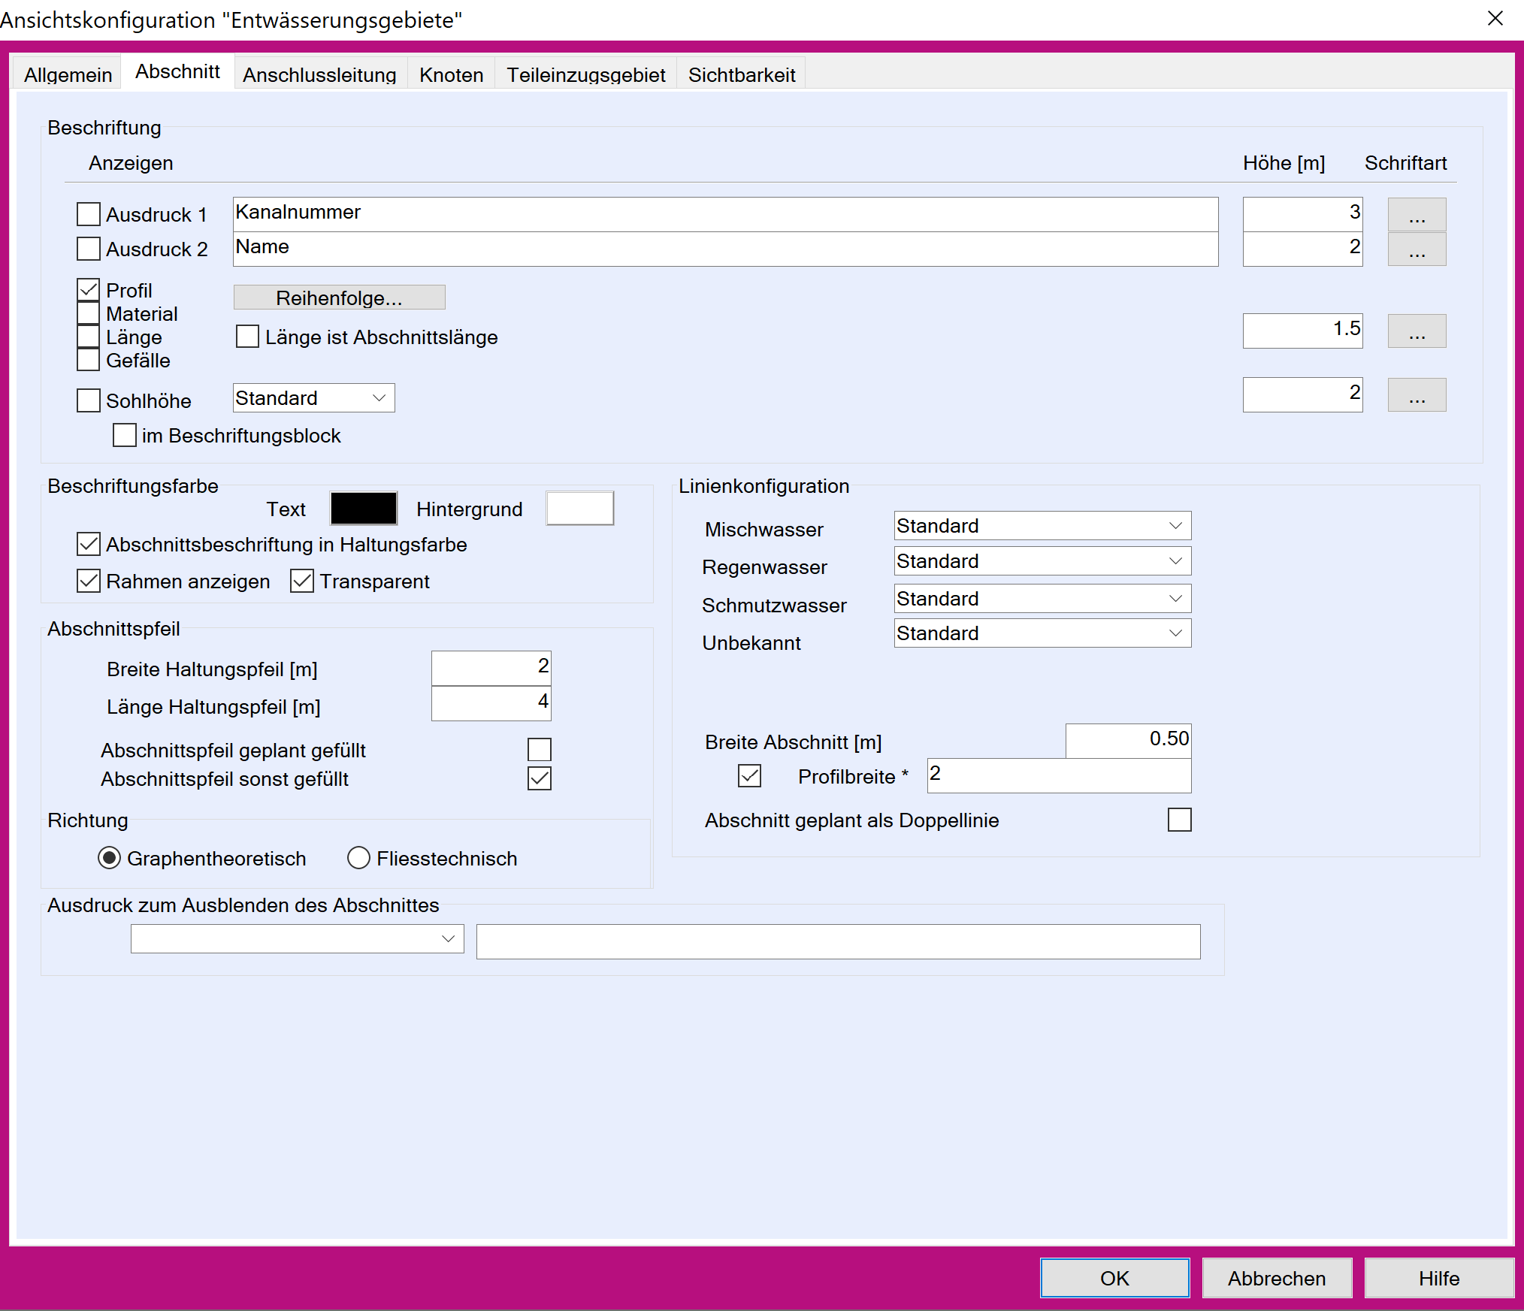
Task: Open the Teileinzugsgebiet tab
Action: (x=585, y=75)
